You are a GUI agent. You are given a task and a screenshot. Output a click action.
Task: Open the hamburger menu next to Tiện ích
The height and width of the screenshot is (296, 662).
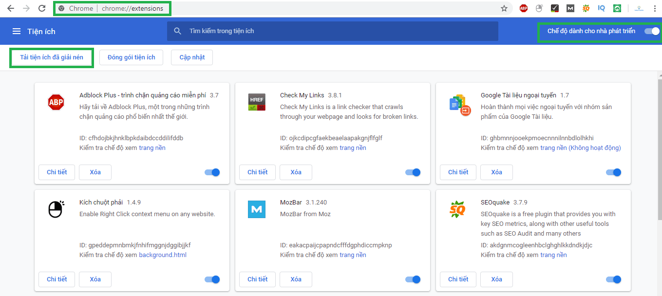tap(17, 31)
